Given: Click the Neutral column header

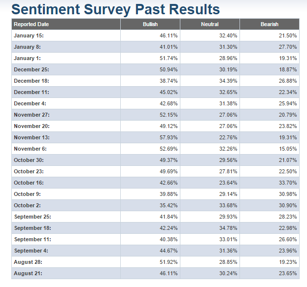Looking at the screenshot, I should point(210,24).
